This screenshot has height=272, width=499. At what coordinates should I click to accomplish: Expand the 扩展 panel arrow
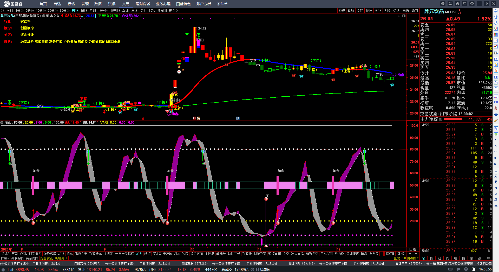coord(5,258)
